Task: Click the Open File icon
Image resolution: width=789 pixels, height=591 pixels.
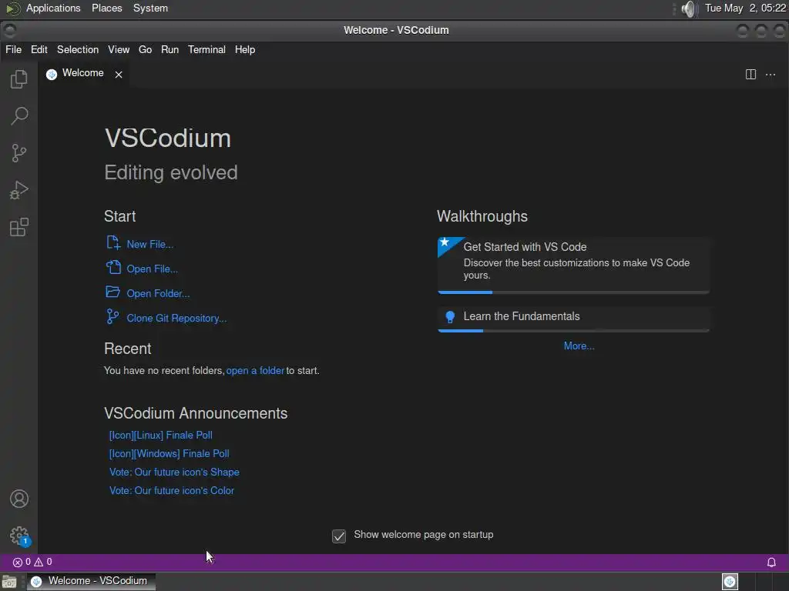Action: pos(113,267)
